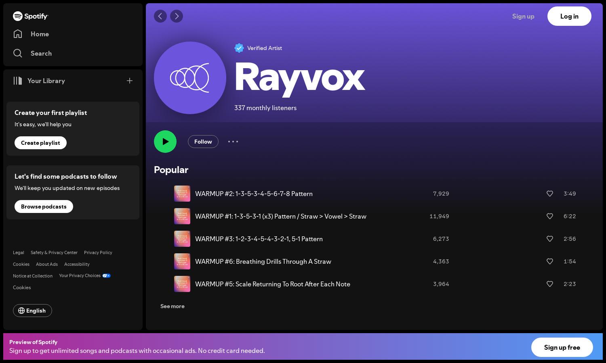Click the 3:49 duration of WARMUP #2
Screen dimensions: 606x363
pyautogui.click(x=570, y=194)
